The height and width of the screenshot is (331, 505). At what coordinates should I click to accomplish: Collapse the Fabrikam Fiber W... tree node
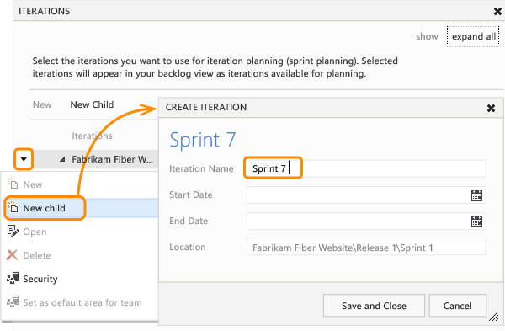[62, 159]
